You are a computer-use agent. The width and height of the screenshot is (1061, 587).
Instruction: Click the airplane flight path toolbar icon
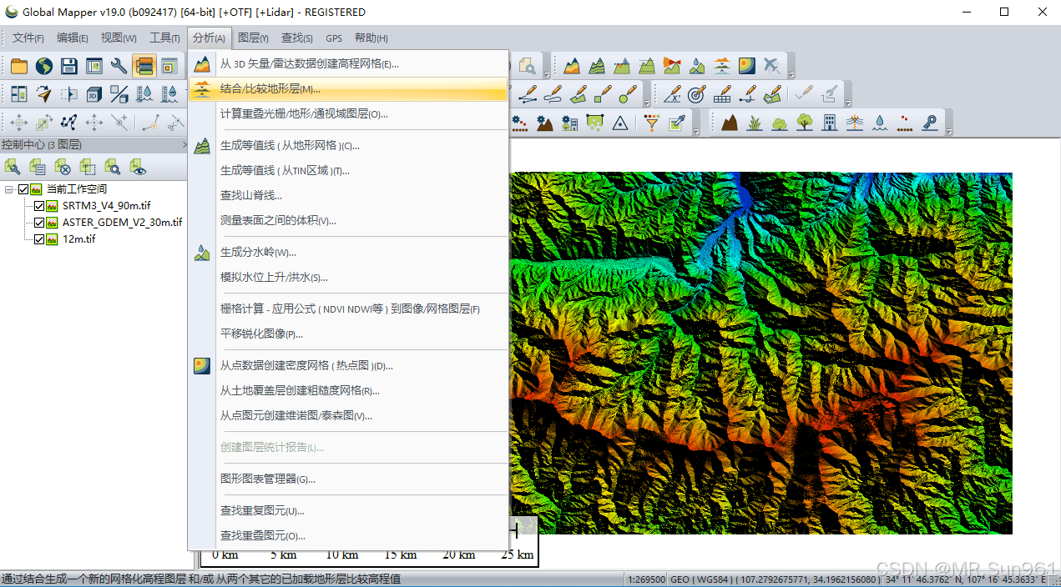pyautogui.click(x=772, y=66)
